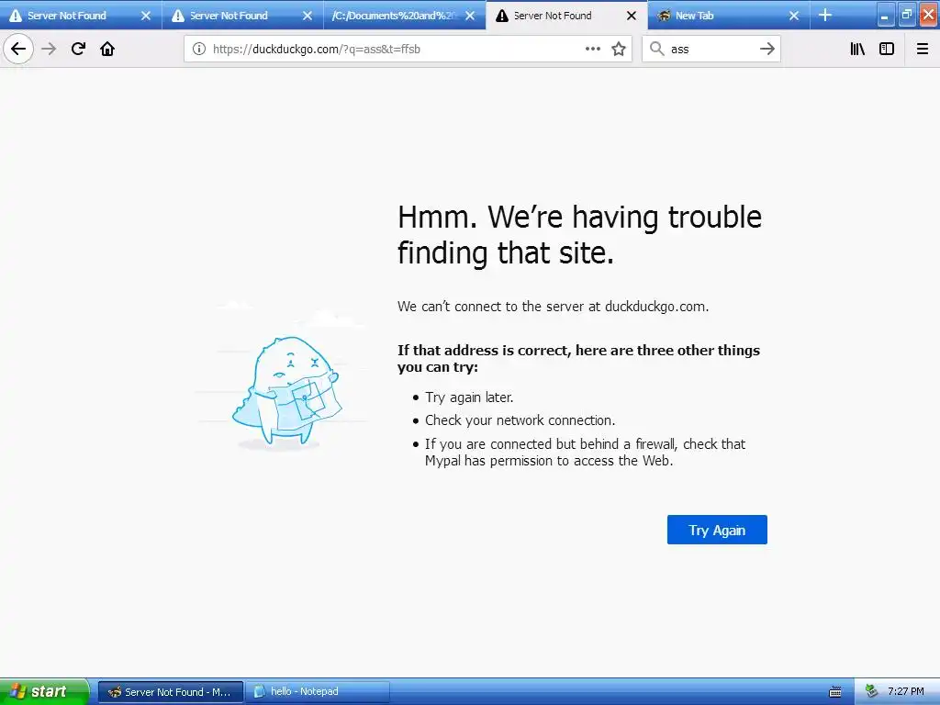Open hello - Notepad from taskbar

(x=318, y=692)
